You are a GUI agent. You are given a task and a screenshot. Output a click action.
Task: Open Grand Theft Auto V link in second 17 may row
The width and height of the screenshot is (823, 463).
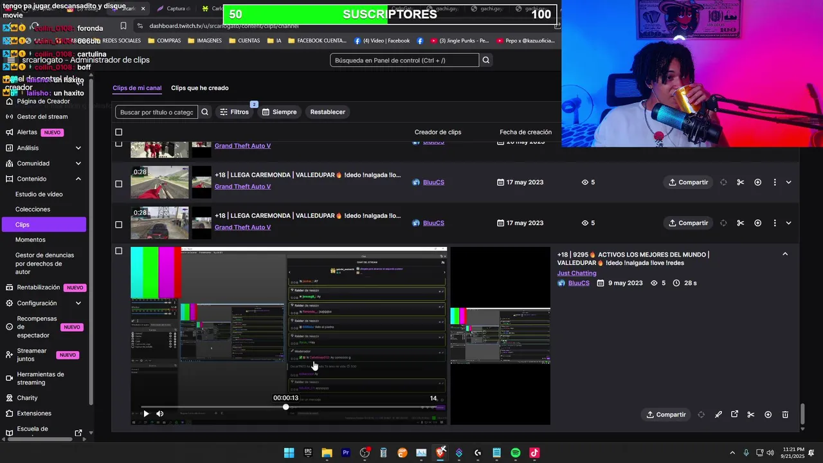pyautogui.click(x=242, y=228)
